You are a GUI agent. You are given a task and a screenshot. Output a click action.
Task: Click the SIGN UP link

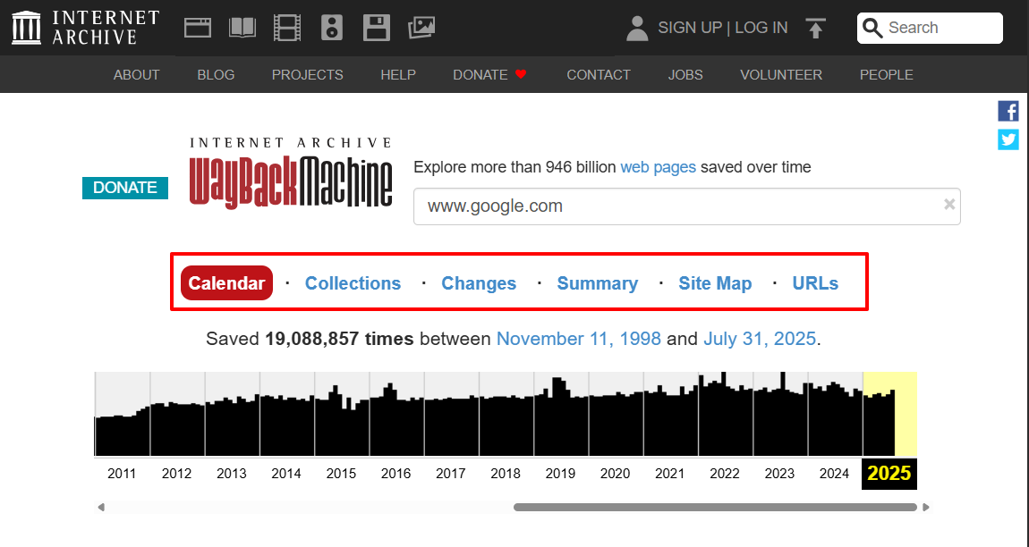[x=690, y=28]
